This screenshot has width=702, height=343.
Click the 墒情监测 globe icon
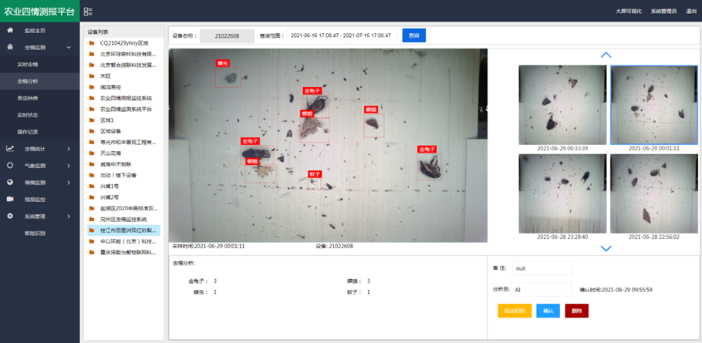(x=10, y=183)
